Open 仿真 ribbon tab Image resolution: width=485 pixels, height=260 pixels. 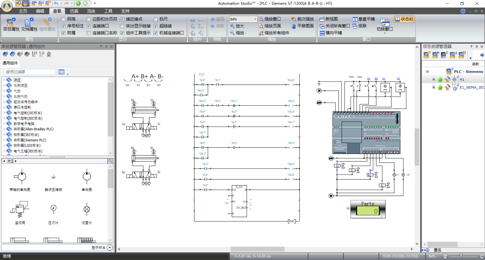[x=74, y=11]
